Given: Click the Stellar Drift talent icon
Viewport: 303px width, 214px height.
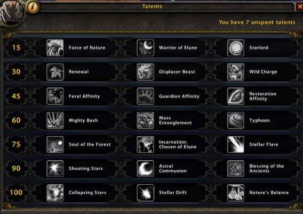Looking at the screenshot, I should pyautogui.click(x=145, y=193).
